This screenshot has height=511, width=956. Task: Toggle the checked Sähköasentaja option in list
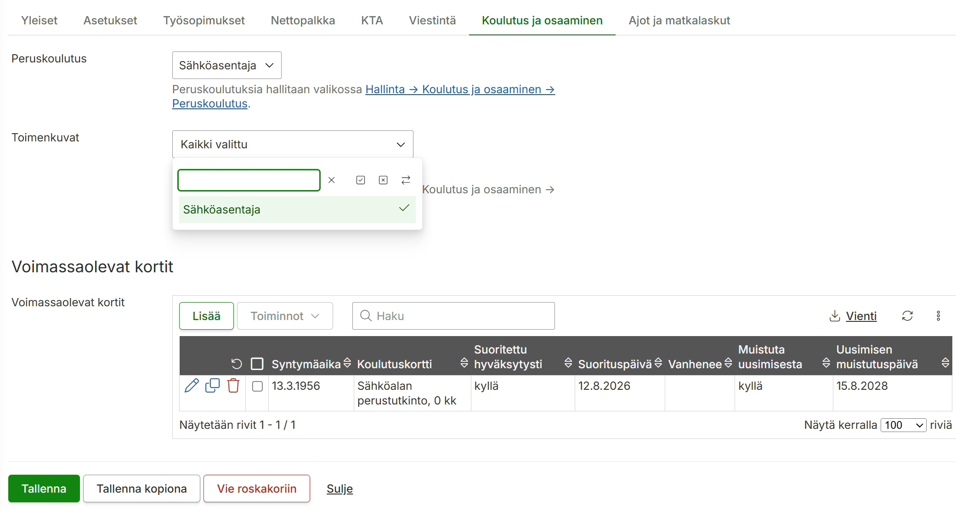[297, 210]
